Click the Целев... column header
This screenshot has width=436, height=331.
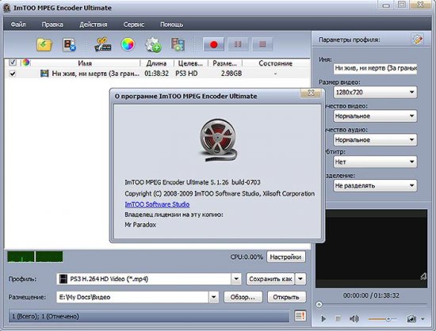pos(190,63)
